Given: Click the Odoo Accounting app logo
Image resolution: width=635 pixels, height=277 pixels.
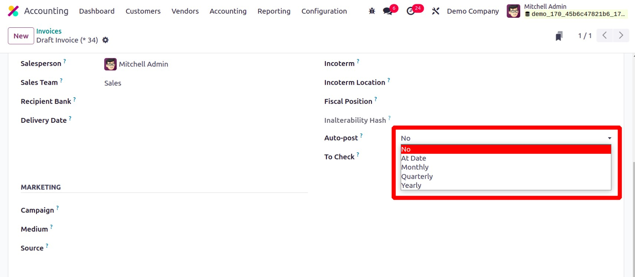Looking at the screenshot, I should pyautogui.click(x=13, y=11).
